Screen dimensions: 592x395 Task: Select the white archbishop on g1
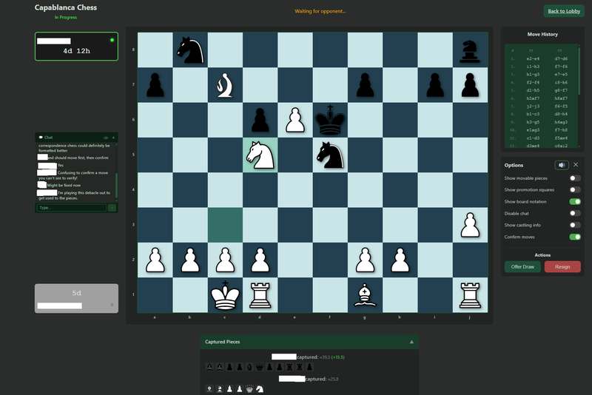click(365, 295)
